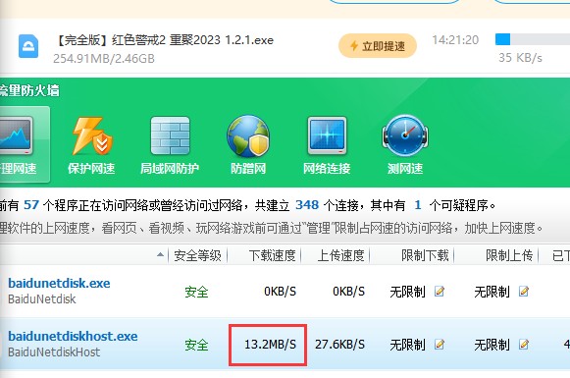This screenshot has width=570, height=378.
Task: Click the download progress bar of 红色警戒2
Action: point(533,39)
